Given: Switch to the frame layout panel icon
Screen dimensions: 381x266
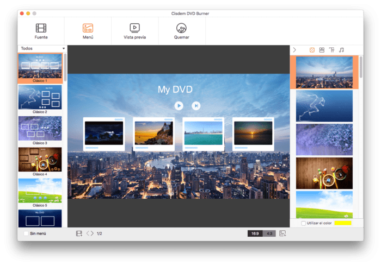Looking at the screenshot, I should (322, 50).
